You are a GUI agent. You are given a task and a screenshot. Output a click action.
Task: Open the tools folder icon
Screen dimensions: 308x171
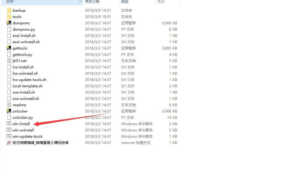[9, 16]
